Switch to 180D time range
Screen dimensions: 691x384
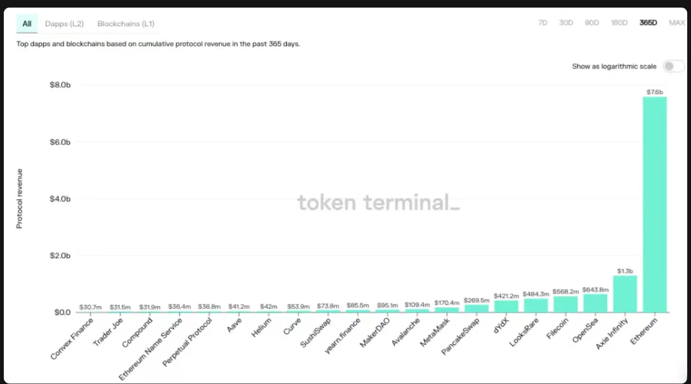(619, 23)
